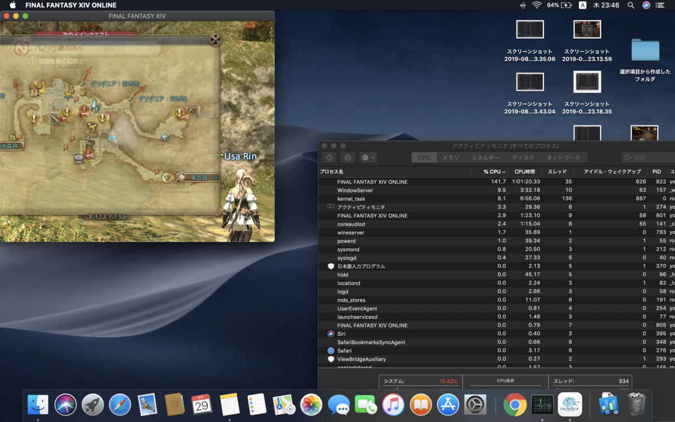Open Google Chrome in the Dock
The image size is (675, 422).
pos(515,405)
